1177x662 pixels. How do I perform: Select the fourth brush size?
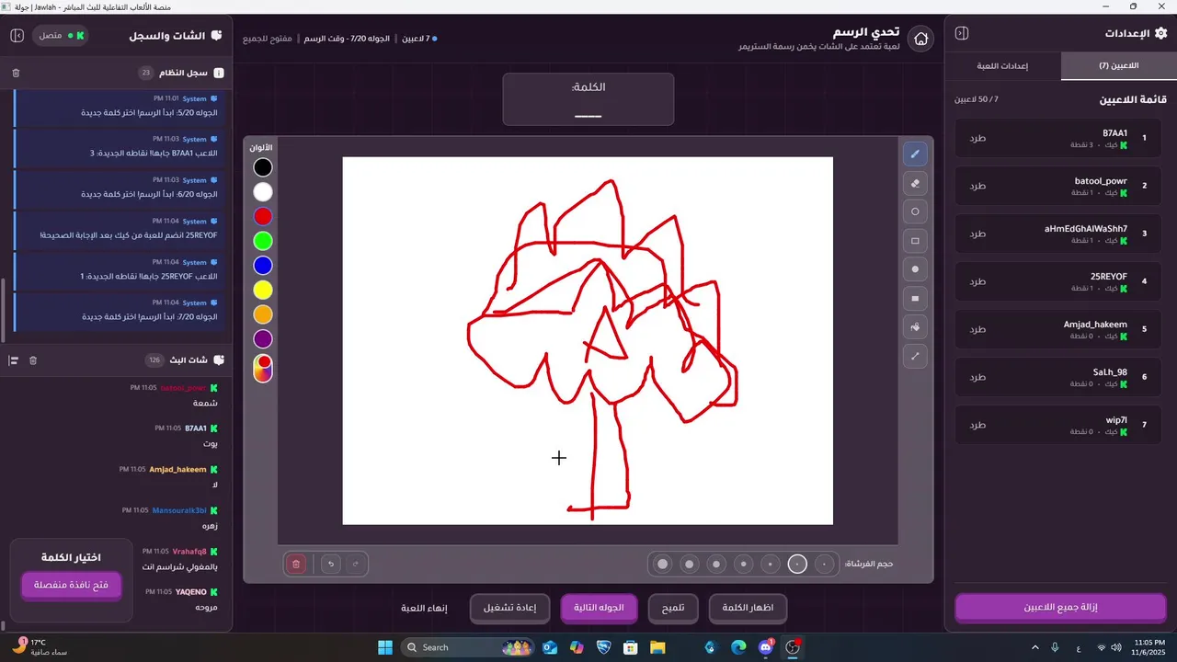click(744, 564)
